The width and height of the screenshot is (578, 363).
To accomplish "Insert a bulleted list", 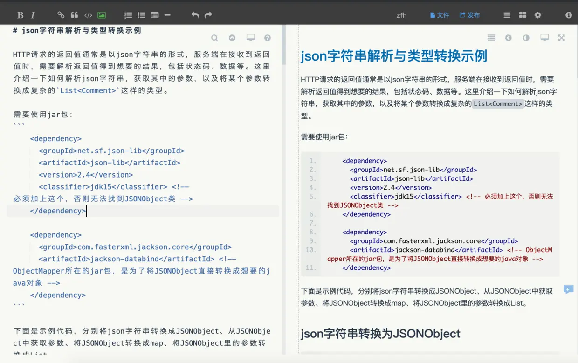I will click(x=142, y=15).
